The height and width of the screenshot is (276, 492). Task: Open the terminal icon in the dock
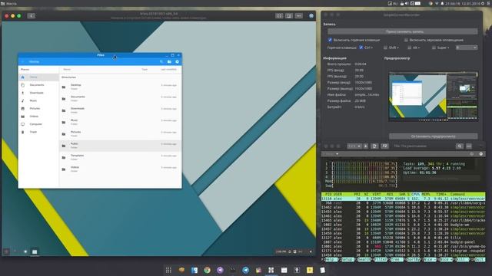point(233,270)
